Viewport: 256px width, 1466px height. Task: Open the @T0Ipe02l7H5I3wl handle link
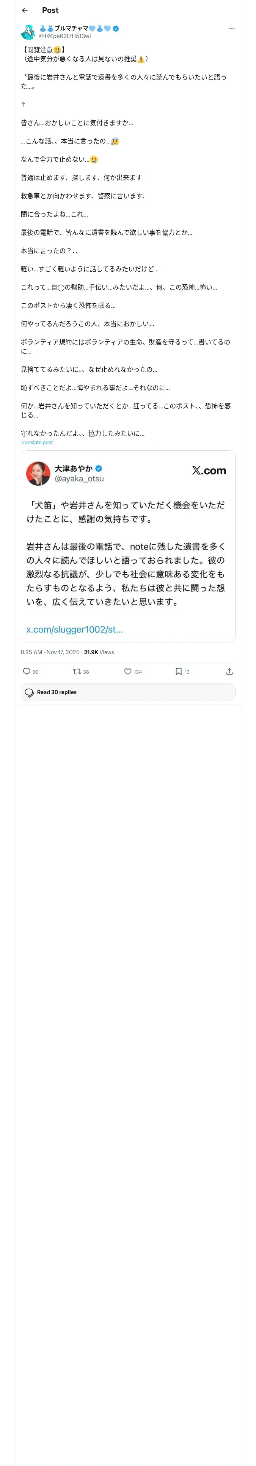(65, 36)
